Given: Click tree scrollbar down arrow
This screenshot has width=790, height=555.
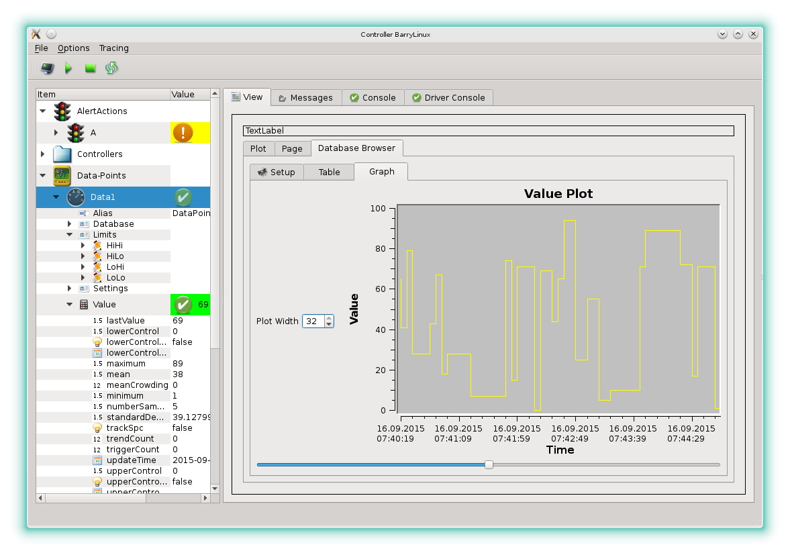Looking at the screenshot, I should click(x=215, y=489).
